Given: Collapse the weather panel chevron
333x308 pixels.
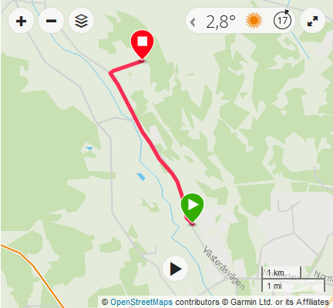Looking at the screenshot, I should tap(193, 22).
